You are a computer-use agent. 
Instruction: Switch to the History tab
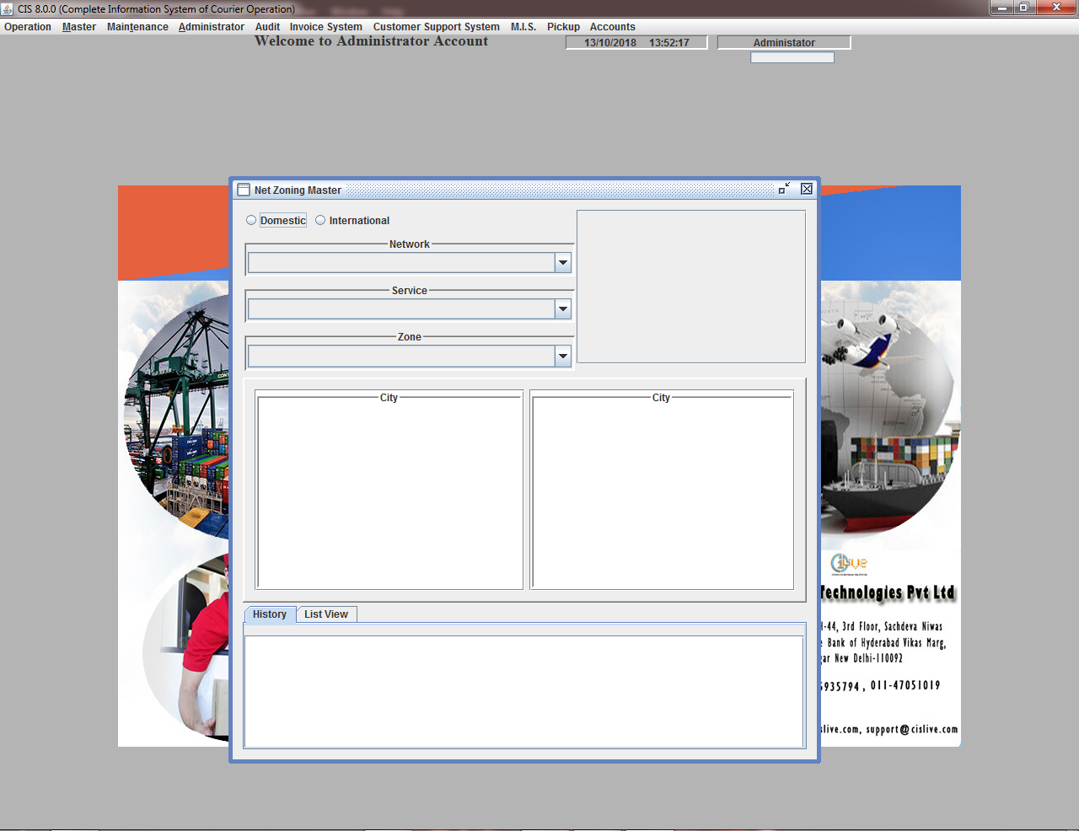(270, 614)
